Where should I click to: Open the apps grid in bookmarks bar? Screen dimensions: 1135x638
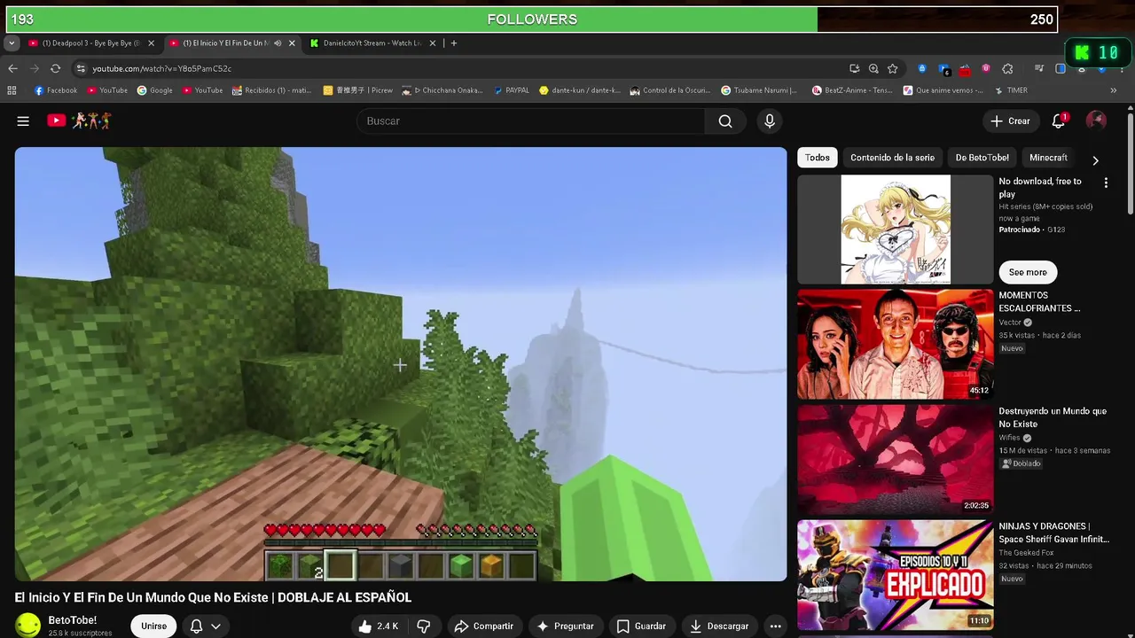coord(12,90)
